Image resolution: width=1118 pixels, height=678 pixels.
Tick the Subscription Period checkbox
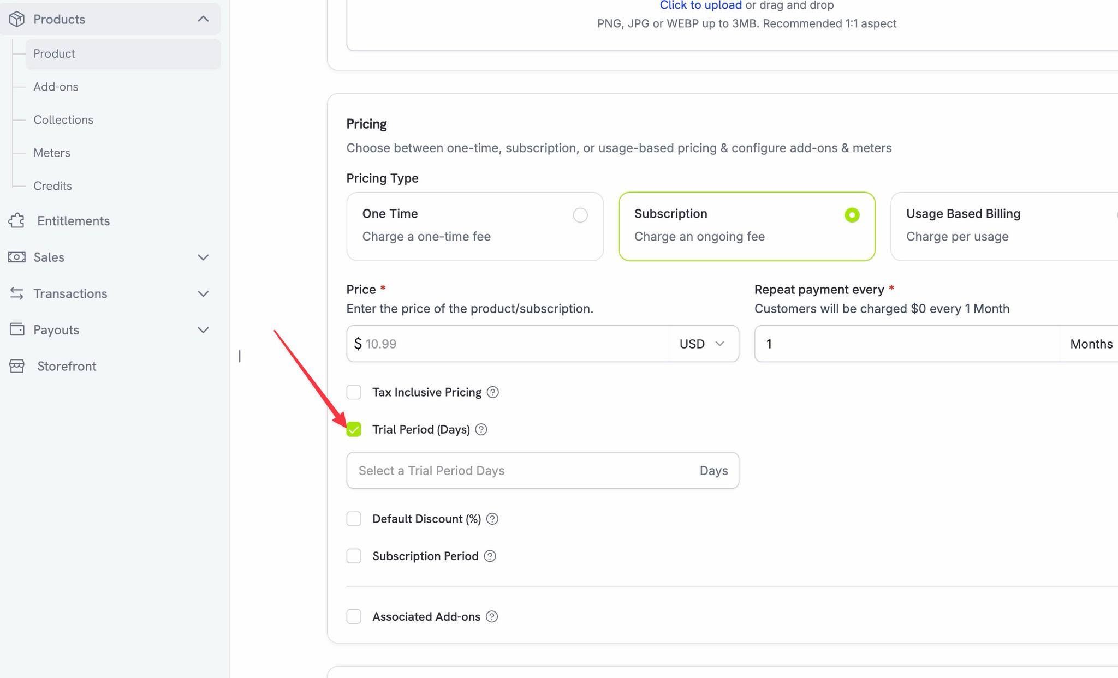[x=354, y=556]
